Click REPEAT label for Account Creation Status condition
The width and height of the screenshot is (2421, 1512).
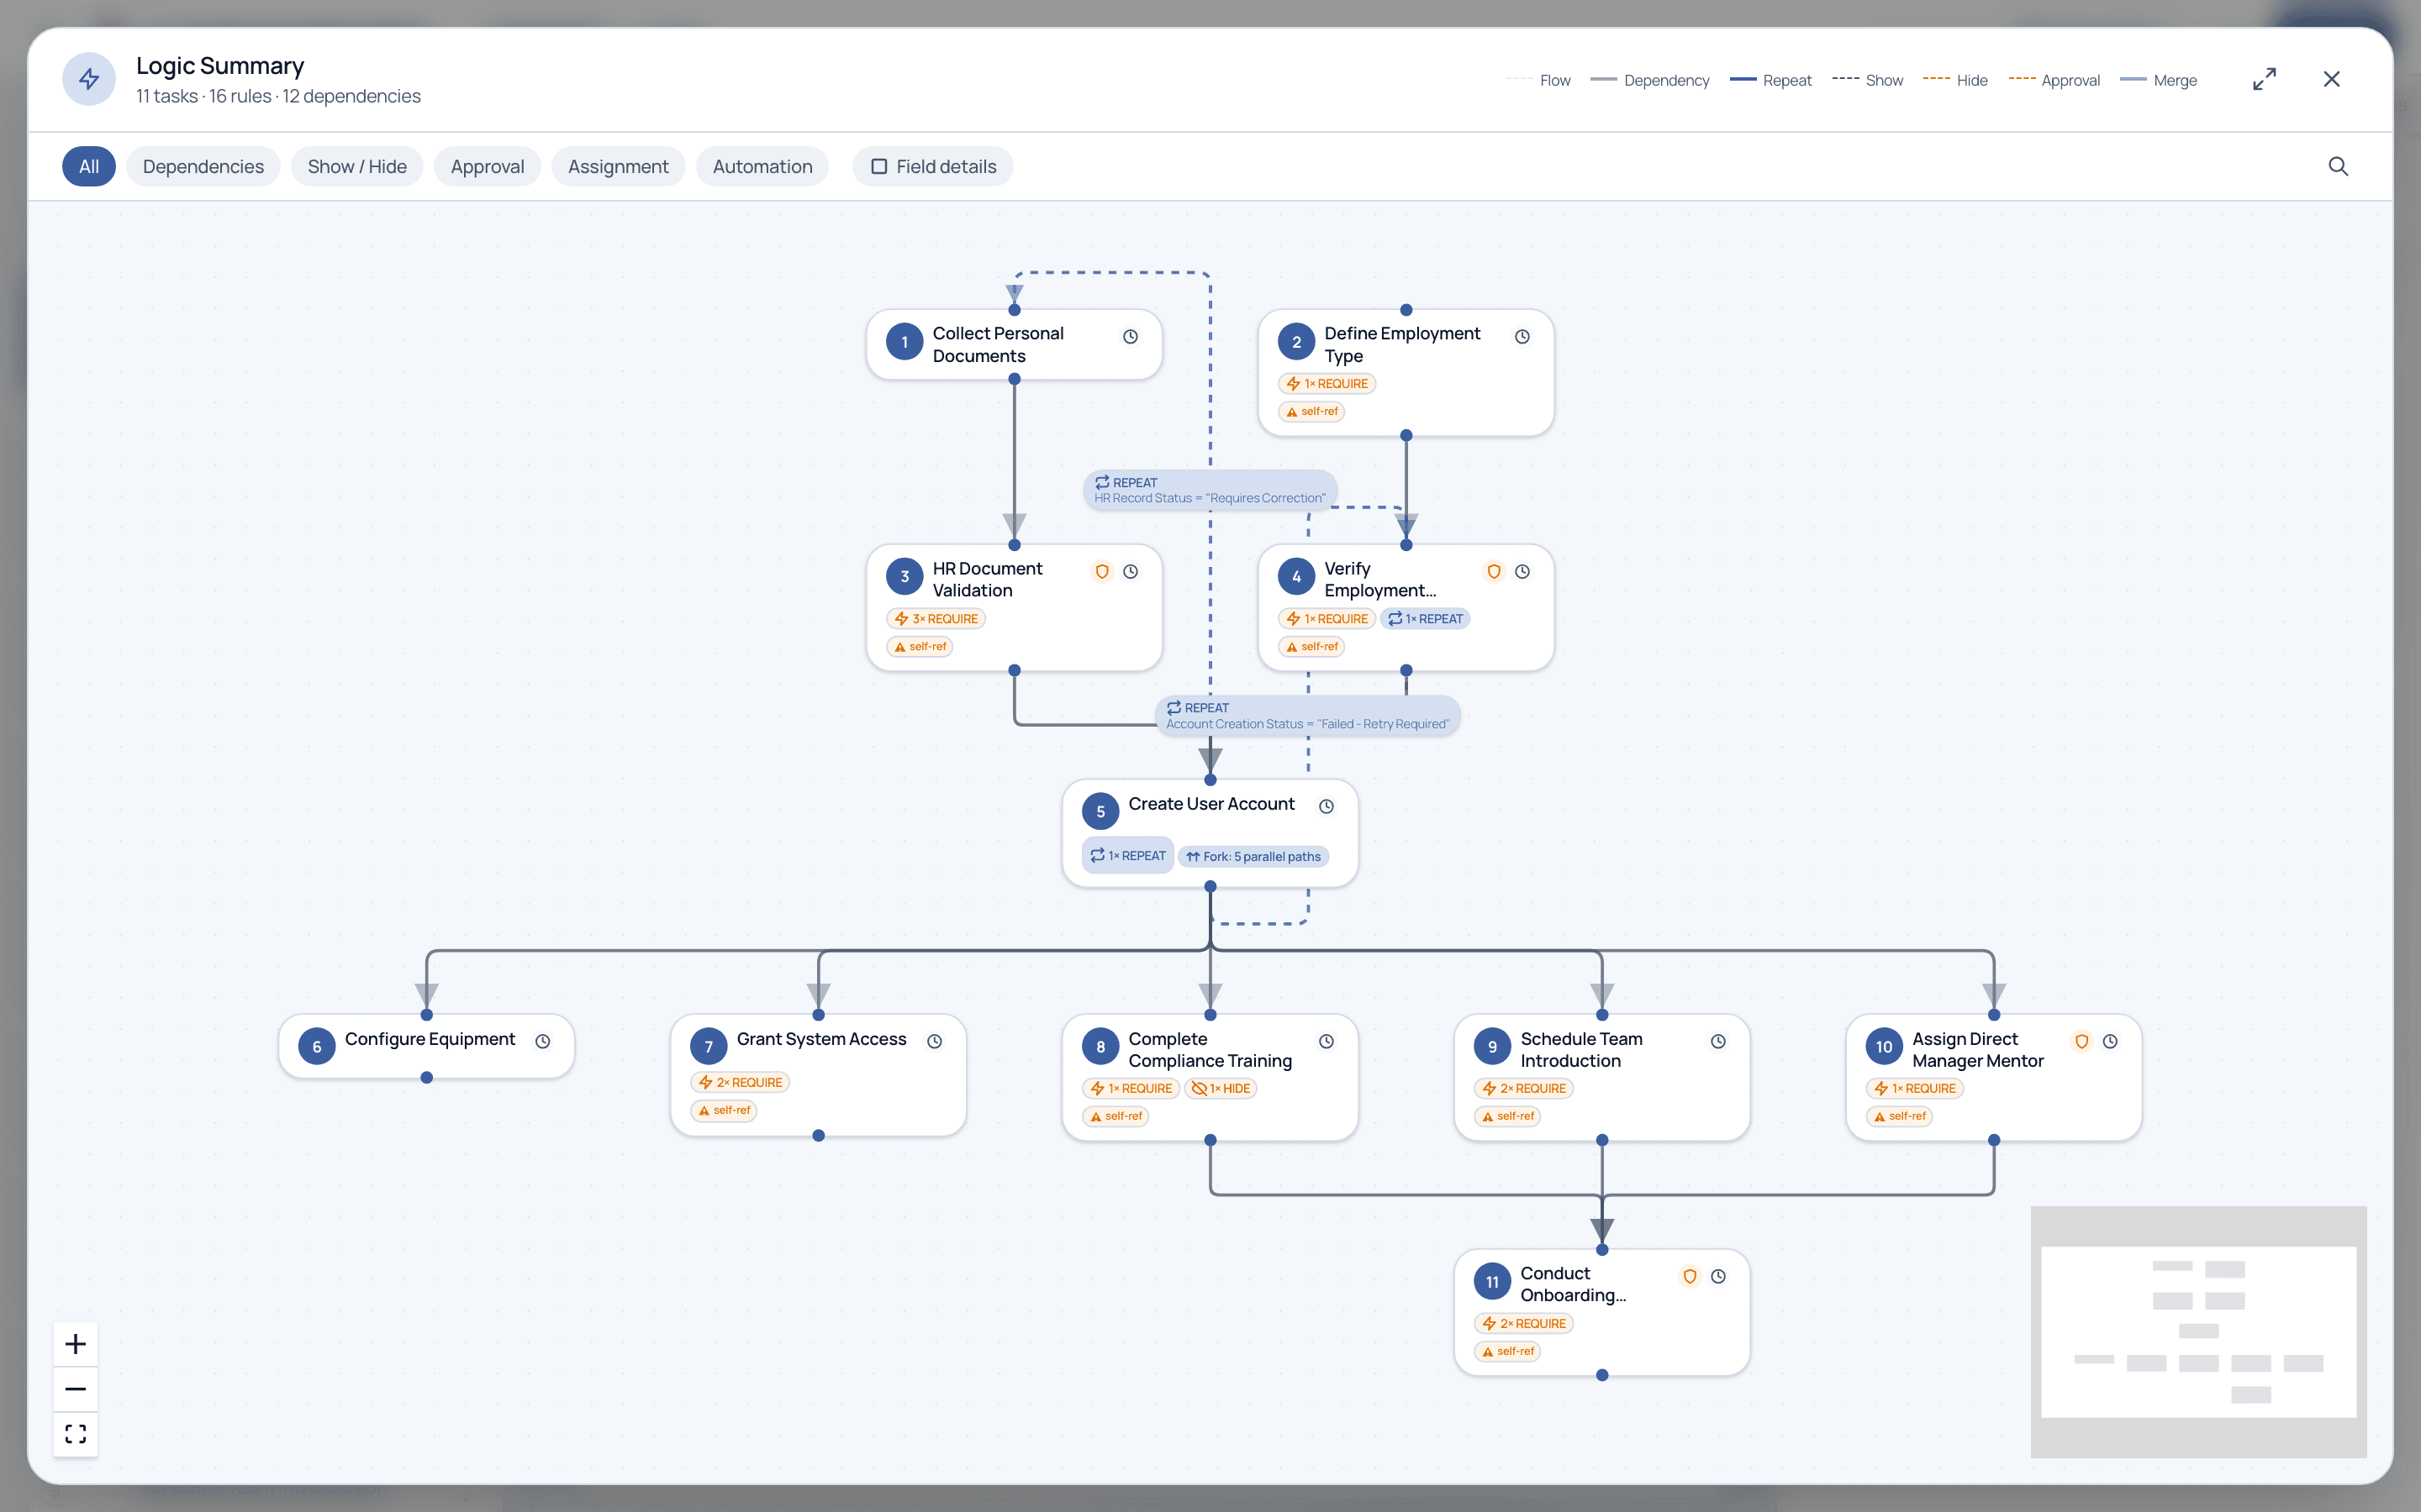tap(1307, 716)
